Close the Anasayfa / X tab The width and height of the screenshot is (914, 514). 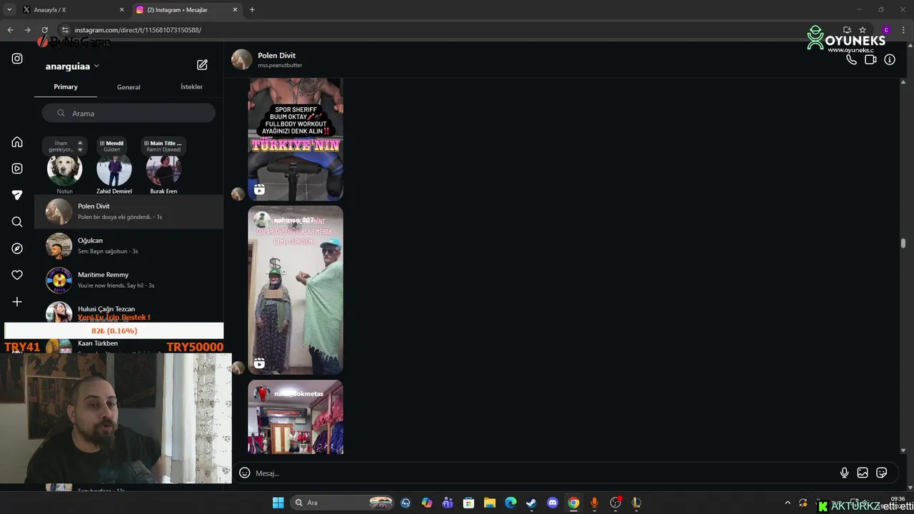[x=121, y=9]
